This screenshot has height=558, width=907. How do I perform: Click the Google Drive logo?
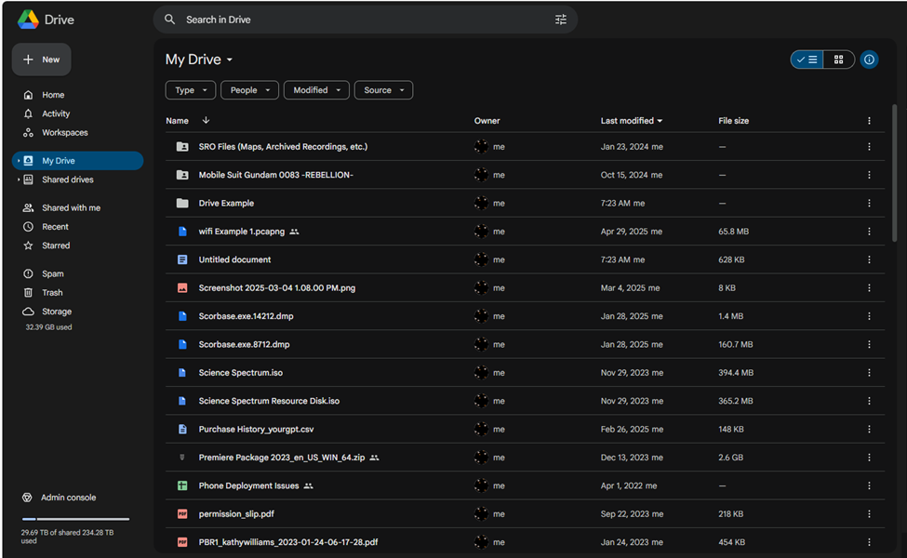pyautogui.click(x=28, y=20)
